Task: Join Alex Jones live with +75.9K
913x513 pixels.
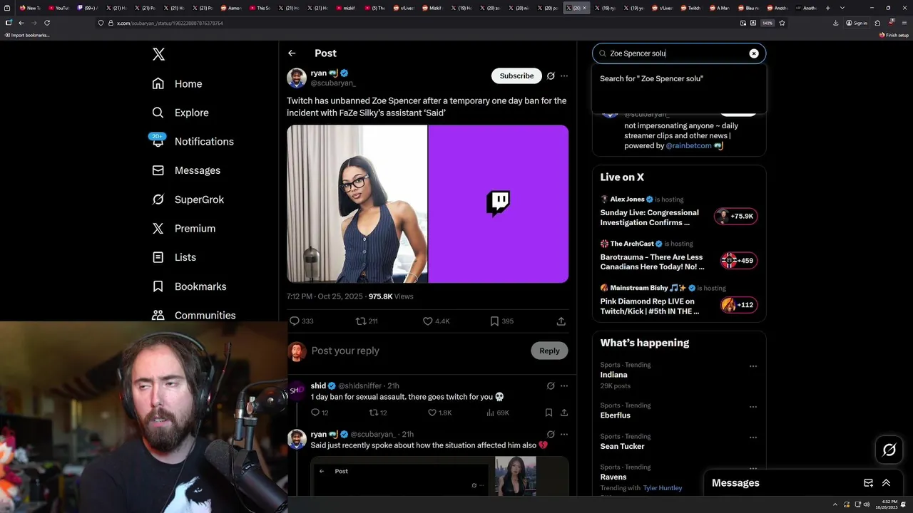Action: coord(736,216)
